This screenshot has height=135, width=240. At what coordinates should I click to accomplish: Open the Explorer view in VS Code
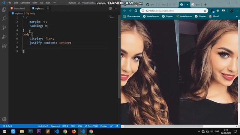[x=4, y=9]
